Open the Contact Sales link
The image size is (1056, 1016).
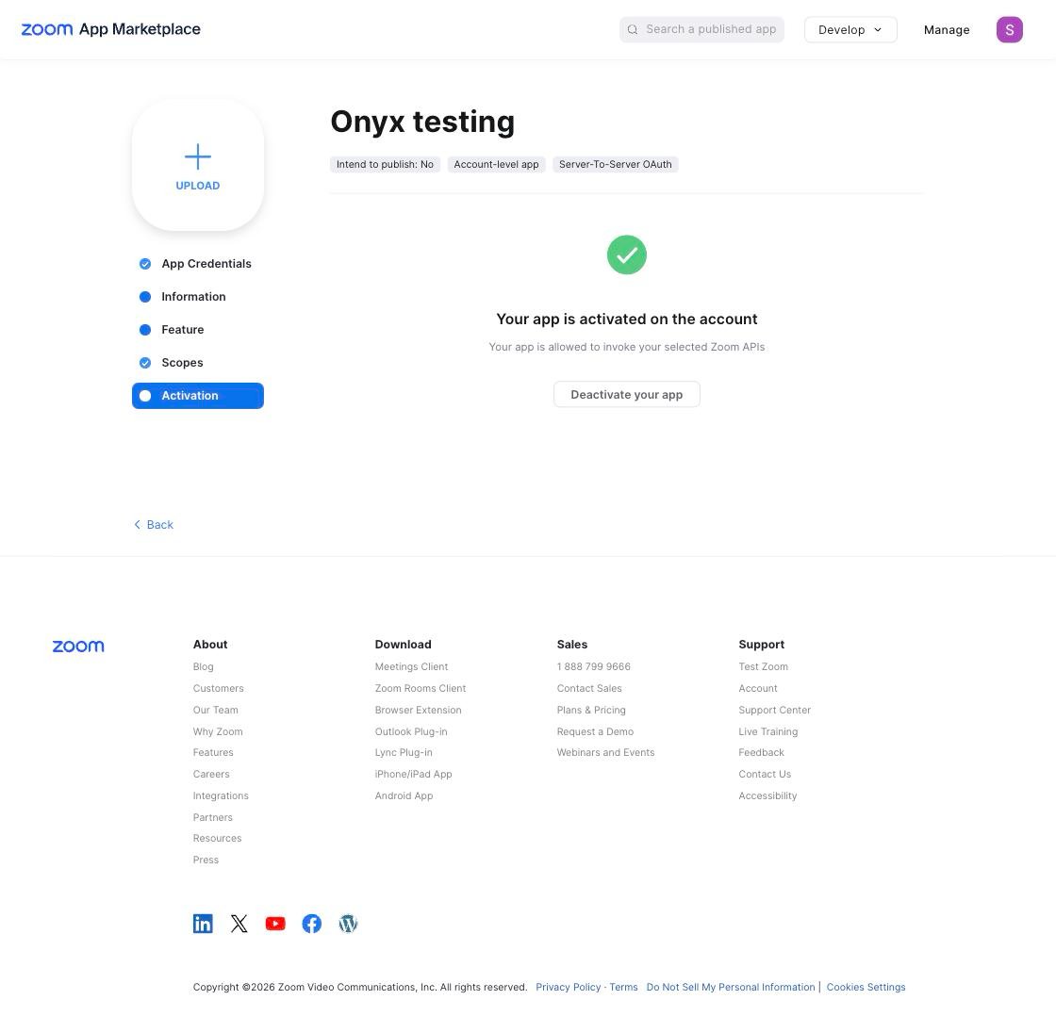click(x=588, y=688)
